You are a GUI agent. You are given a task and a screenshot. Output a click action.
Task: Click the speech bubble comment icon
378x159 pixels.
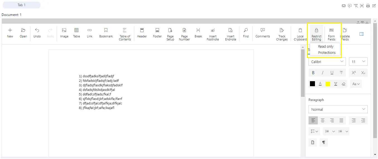[x=350, y=6]
